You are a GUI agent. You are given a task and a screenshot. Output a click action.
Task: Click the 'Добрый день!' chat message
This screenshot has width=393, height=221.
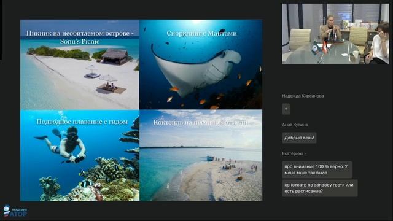point(299,138)
